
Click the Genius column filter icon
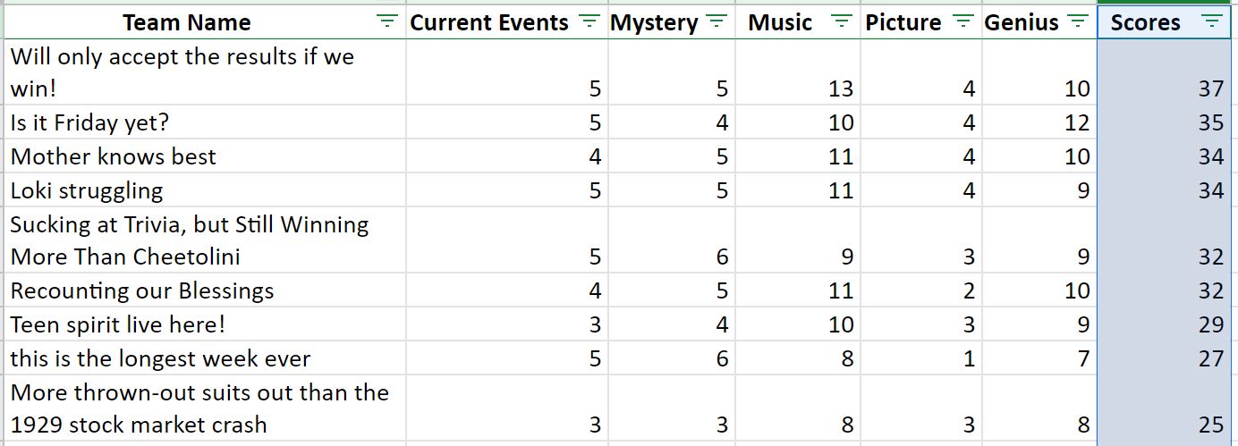pos(1078,22)
